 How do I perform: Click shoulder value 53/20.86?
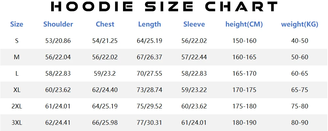58,41
